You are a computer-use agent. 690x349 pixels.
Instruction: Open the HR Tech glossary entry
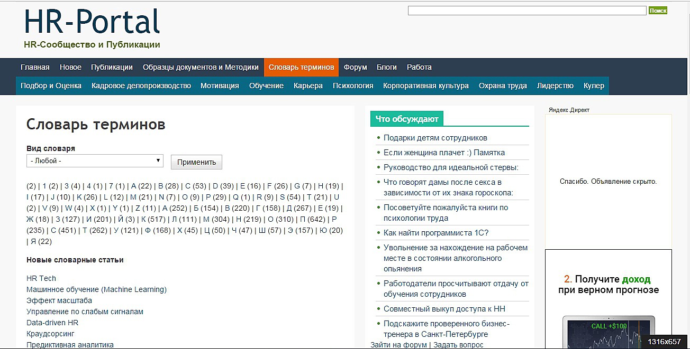(41, 278)
